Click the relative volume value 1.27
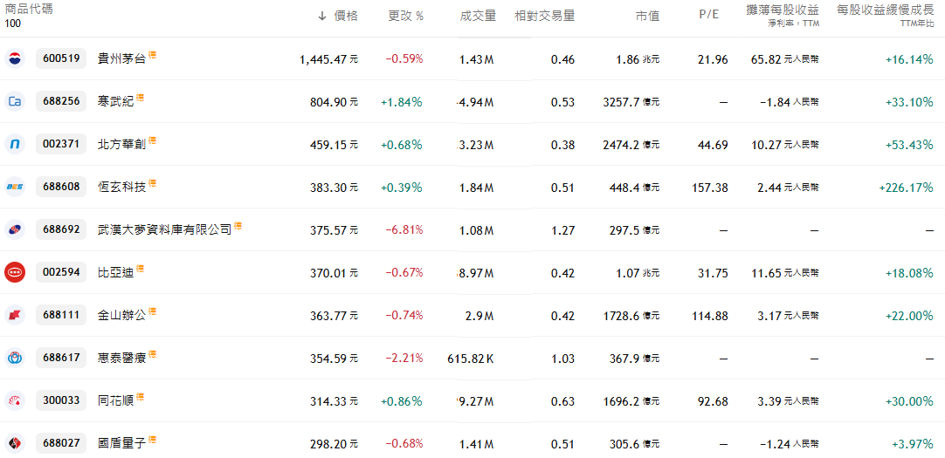Screen dimensions: 945x458 (563, 230)
